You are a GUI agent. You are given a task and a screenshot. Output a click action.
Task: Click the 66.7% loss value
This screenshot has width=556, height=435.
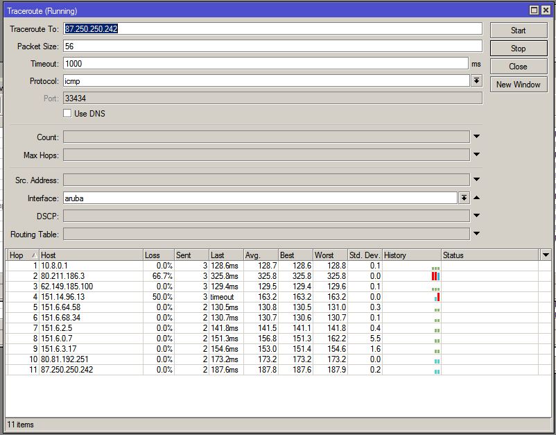[162, 276]
